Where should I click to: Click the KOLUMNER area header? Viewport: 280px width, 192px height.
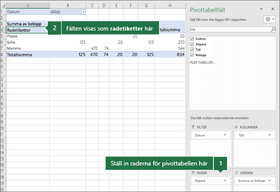[x=249, y=127]
